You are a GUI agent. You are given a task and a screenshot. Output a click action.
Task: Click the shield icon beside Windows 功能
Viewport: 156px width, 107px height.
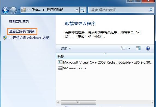pyautogui.click(x=5, y=38)
